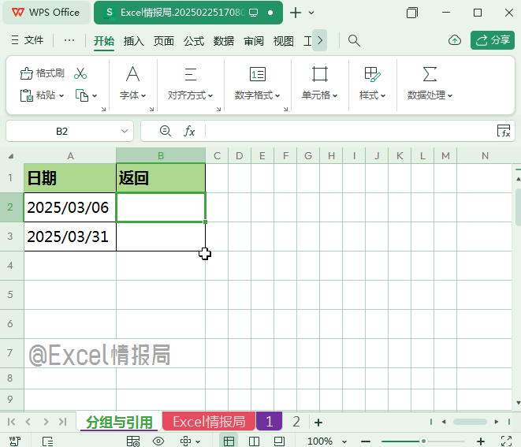
Task: Click the new tab plus button in title bar
Action: (296, 13)
